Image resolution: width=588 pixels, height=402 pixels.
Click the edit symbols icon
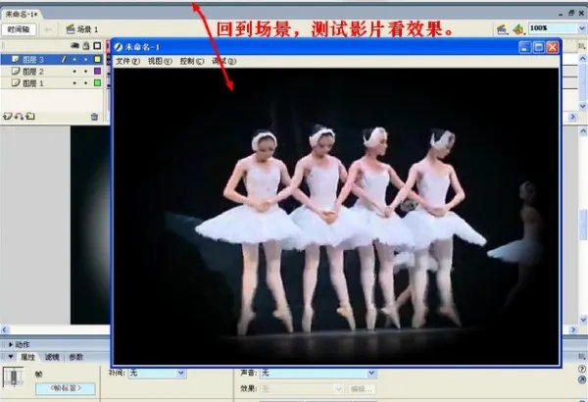(x=518, y=28)
